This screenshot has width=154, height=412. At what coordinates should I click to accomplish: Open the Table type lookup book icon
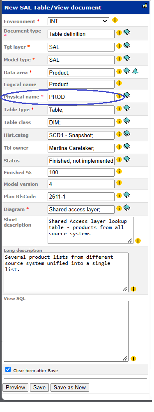click(x=127, y=108)
